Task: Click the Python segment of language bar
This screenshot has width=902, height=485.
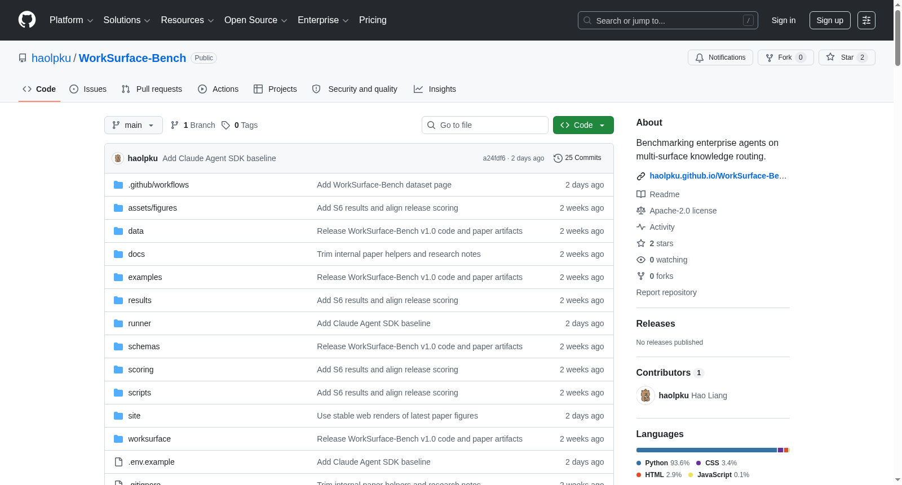Action: pyautogui.click(x=706, y=450)
